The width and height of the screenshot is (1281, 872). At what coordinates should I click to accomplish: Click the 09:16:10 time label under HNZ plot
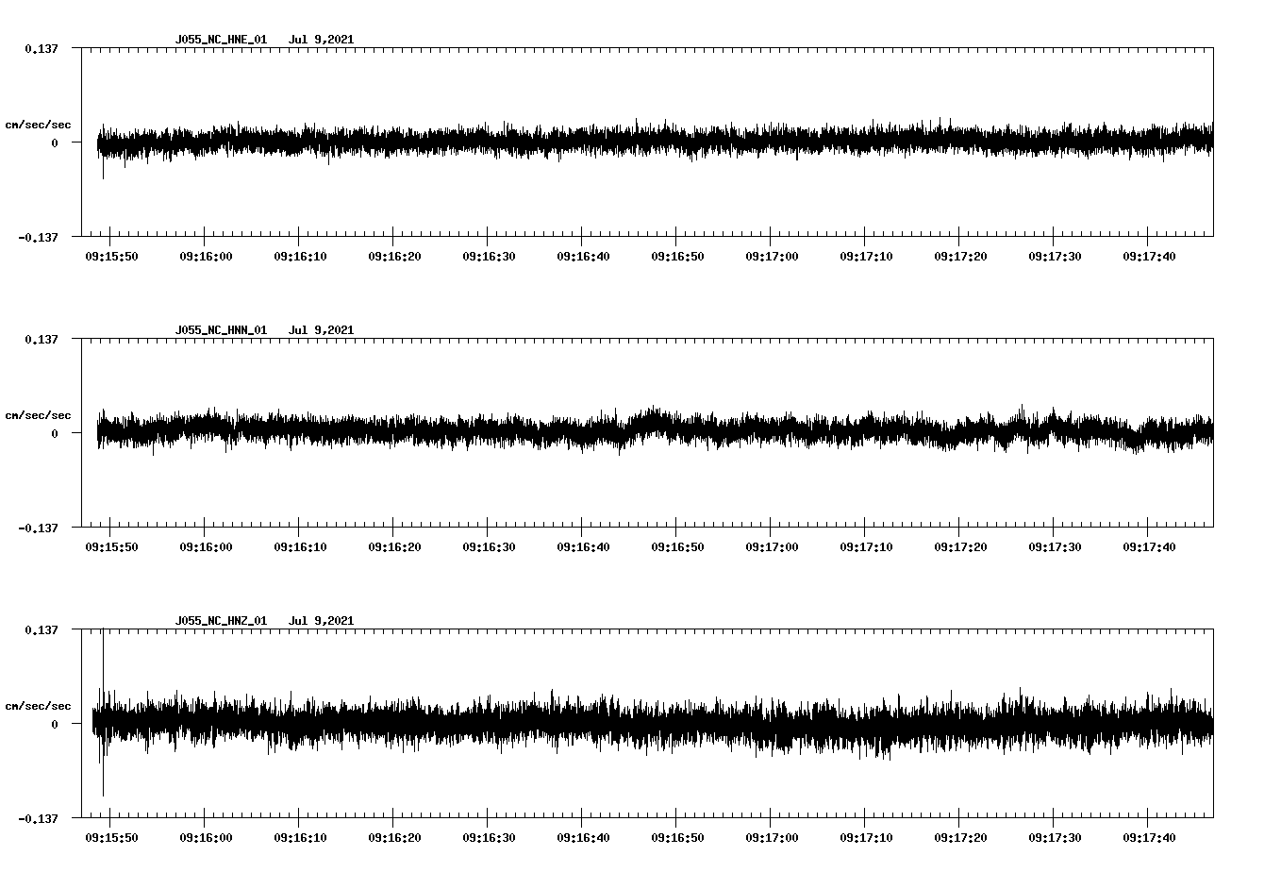tap(300, 837)
